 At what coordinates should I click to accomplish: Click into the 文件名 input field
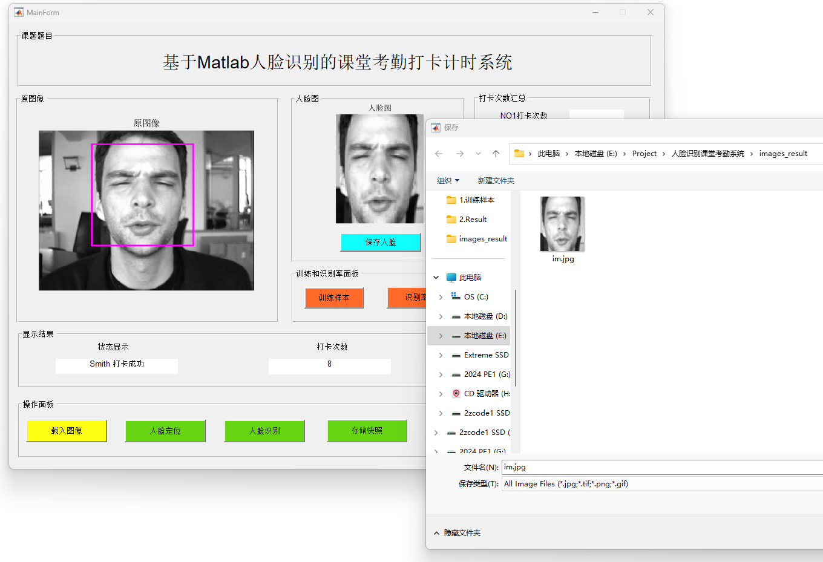click(660, 468)
